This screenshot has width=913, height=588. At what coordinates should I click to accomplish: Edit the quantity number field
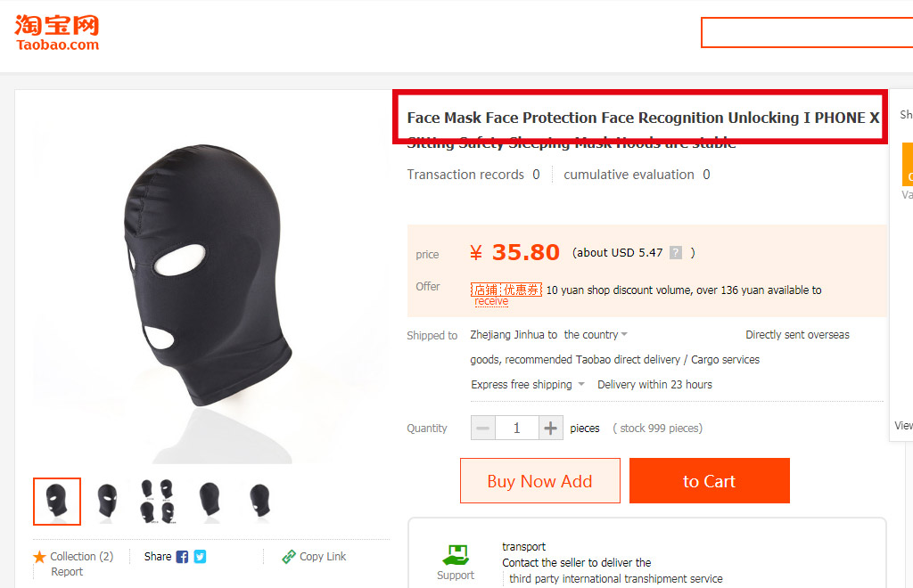tap(516, 429)
